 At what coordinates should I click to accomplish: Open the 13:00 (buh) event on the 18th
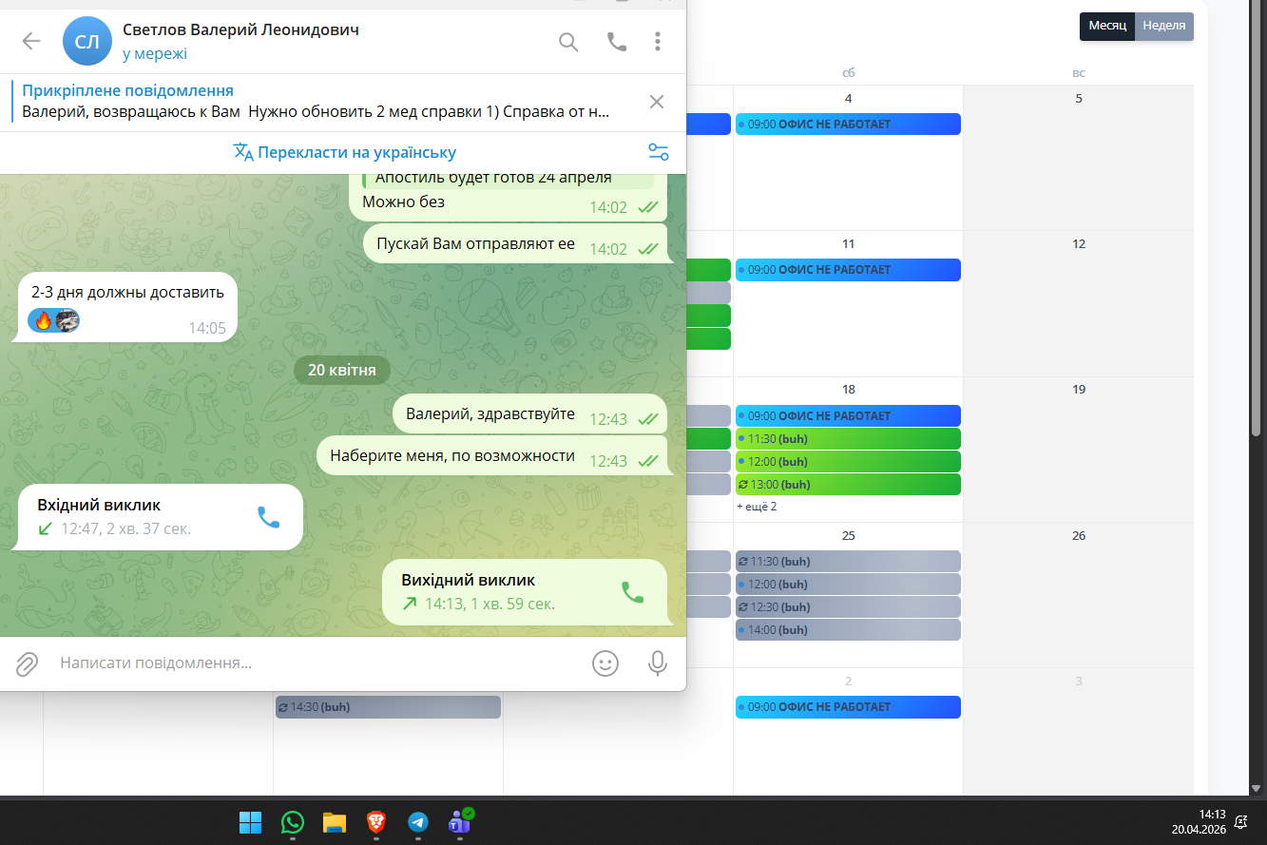848,485
